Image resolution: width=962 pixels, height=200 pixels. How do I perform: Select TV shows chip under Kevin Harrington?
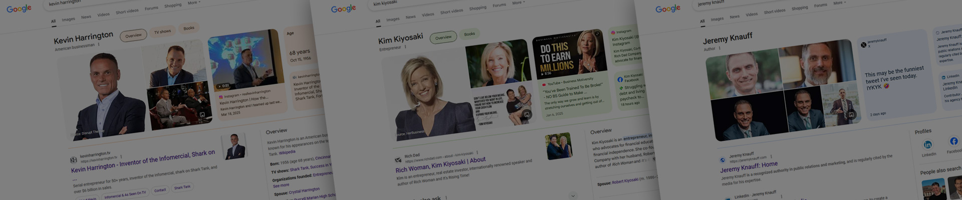tap(162, 31)
